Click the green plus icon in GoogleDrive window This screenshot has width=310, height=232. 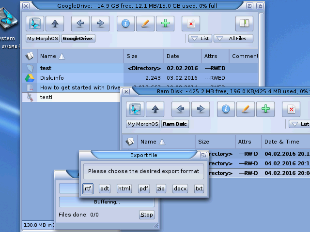click(165, 24)
